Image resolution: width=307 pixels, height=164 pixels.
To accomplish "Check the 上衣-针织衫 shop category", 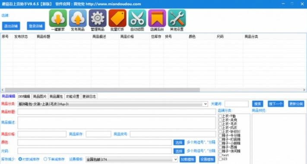I will point(220,132).
